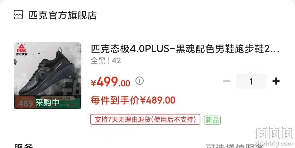Open the store icon beside 匹克官方旗舰店
The height and width of the screenshot is (148, 295).
click(x=18, y=15)
